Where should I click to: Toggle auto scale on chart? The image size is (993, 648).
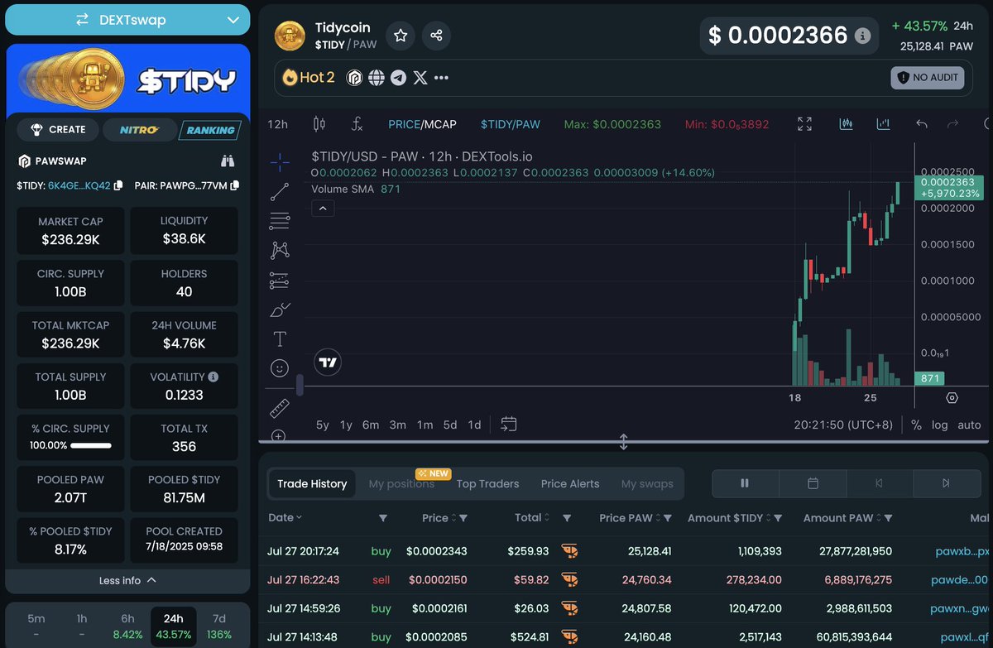click(969, 425)
